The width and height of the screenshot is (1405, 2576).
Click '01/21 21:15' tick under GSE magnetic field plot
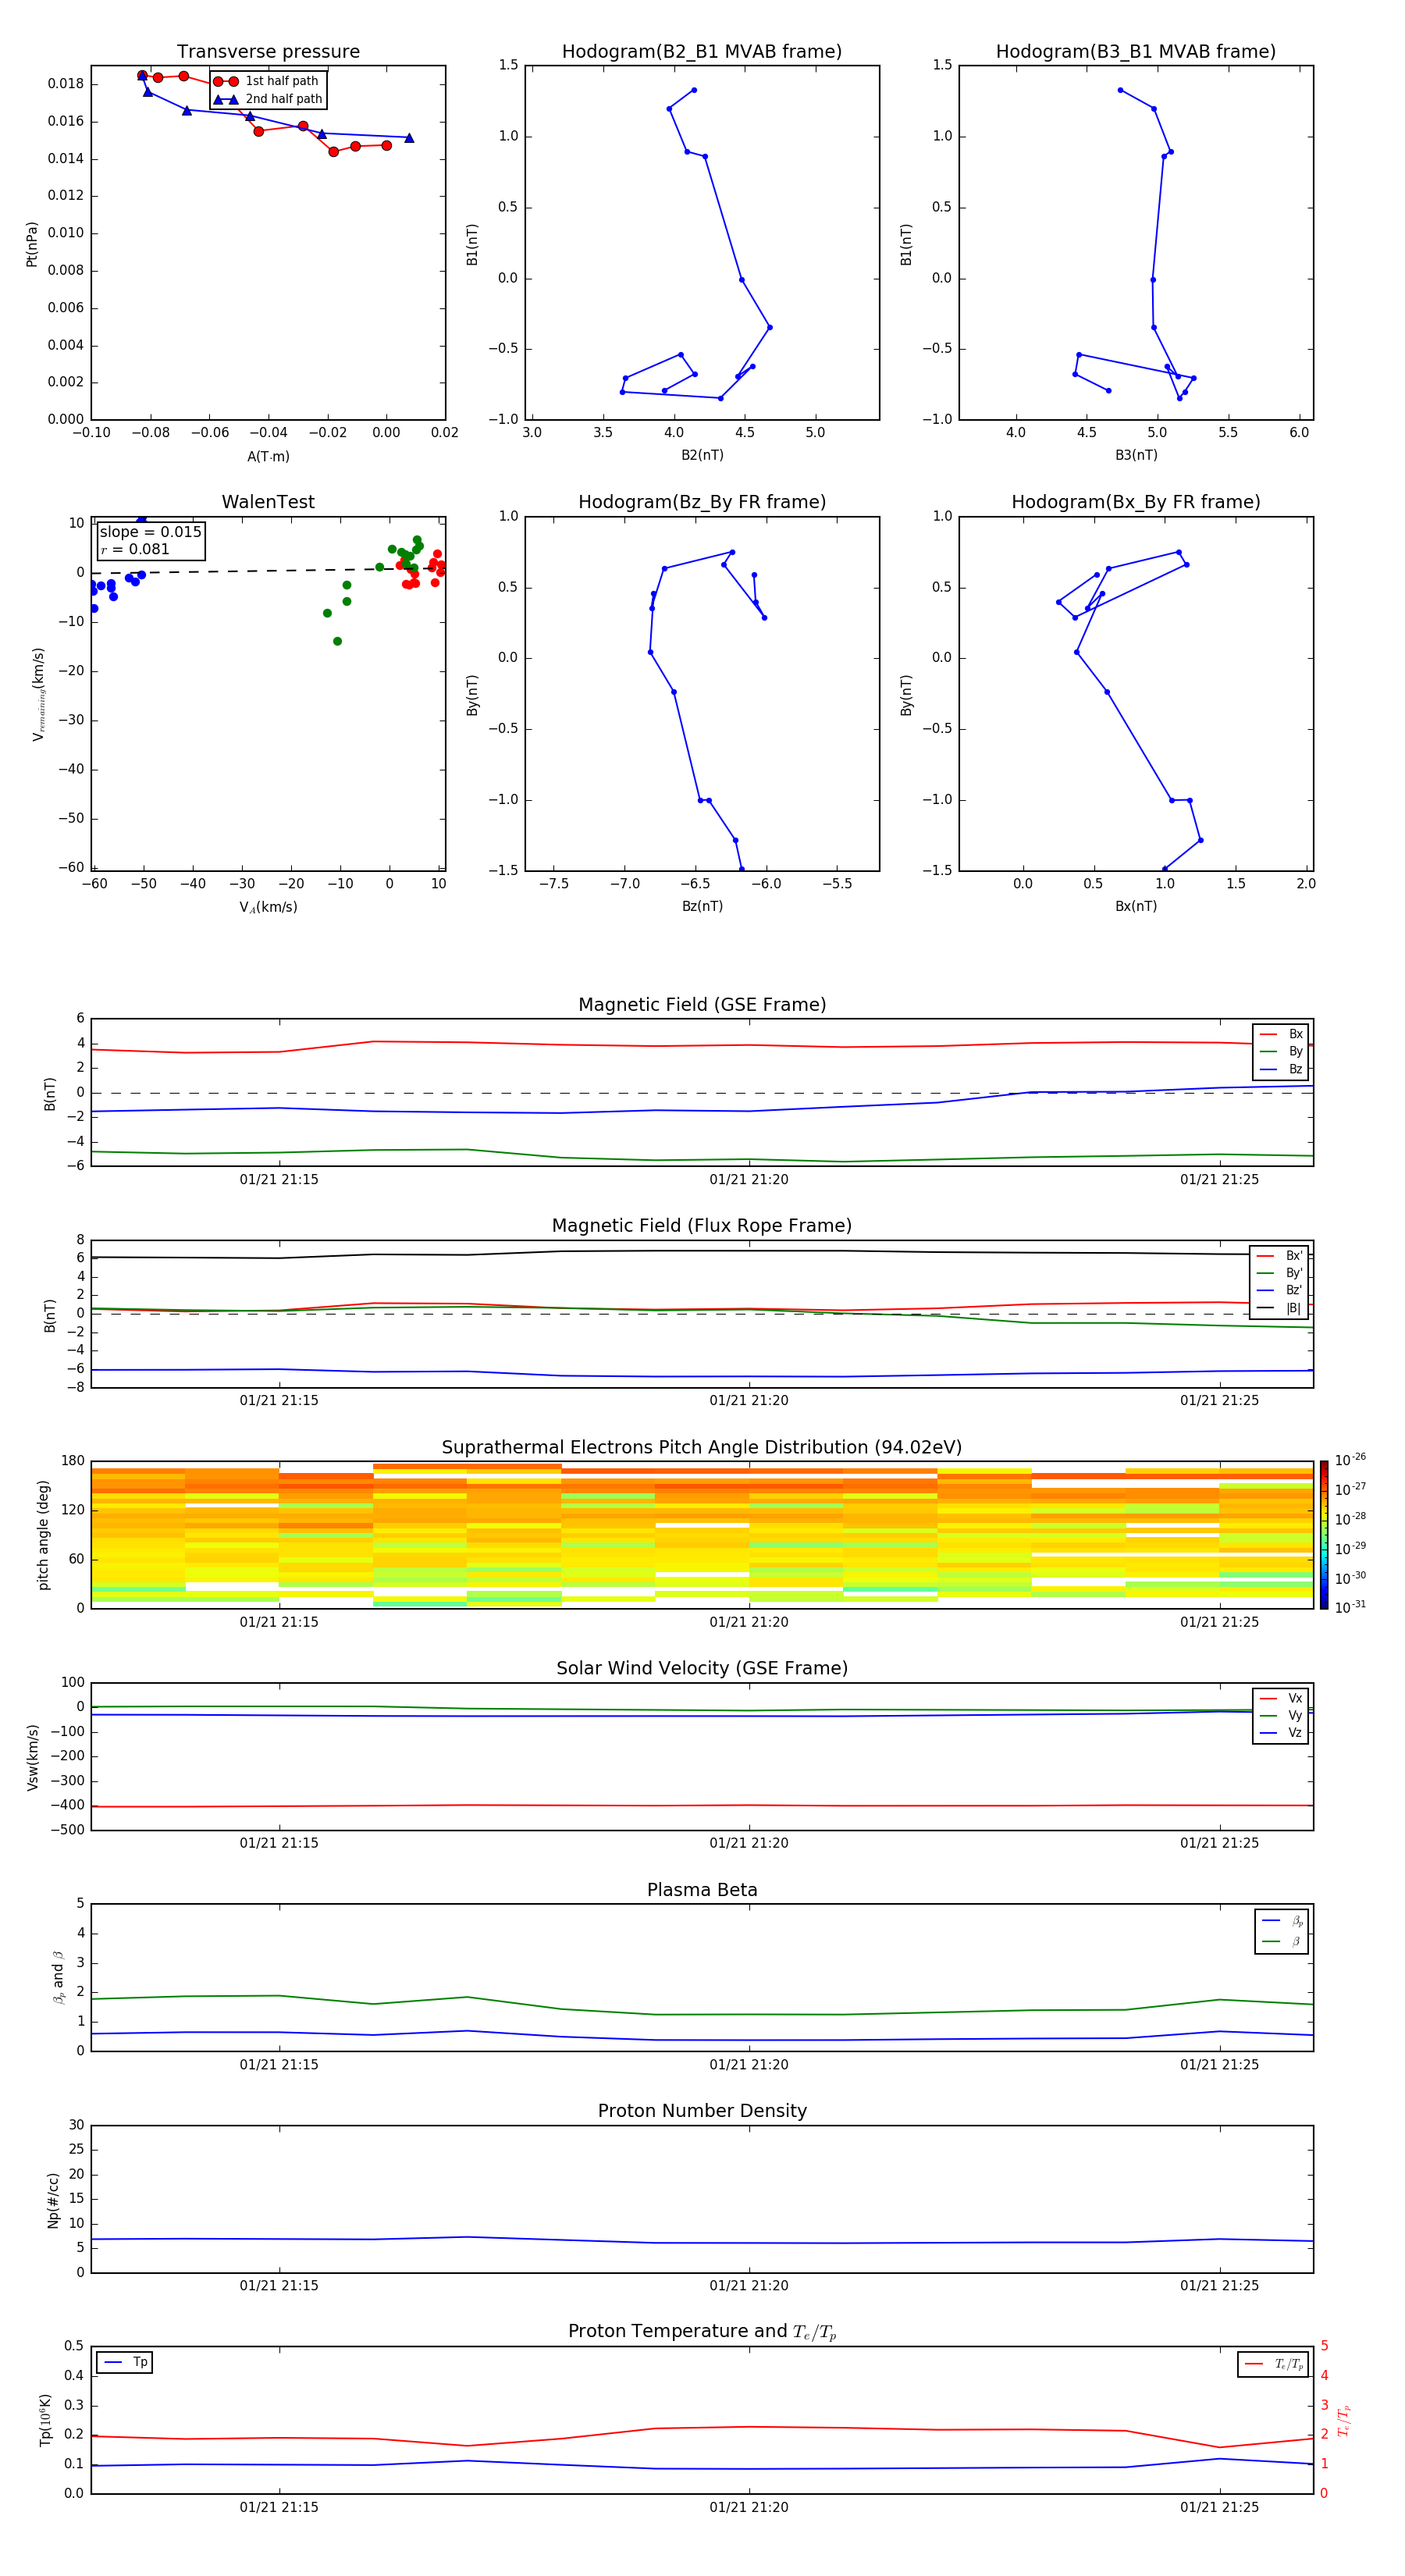pyautogui.click(x=279, y=1180)
